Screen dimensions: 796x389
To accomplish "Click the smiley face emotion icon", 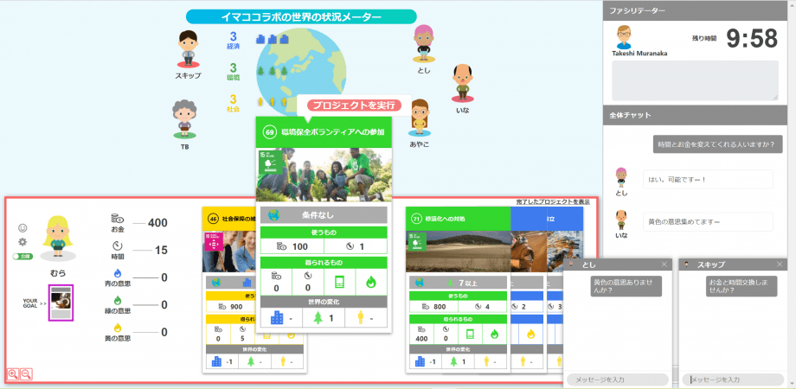I will 23,227.
